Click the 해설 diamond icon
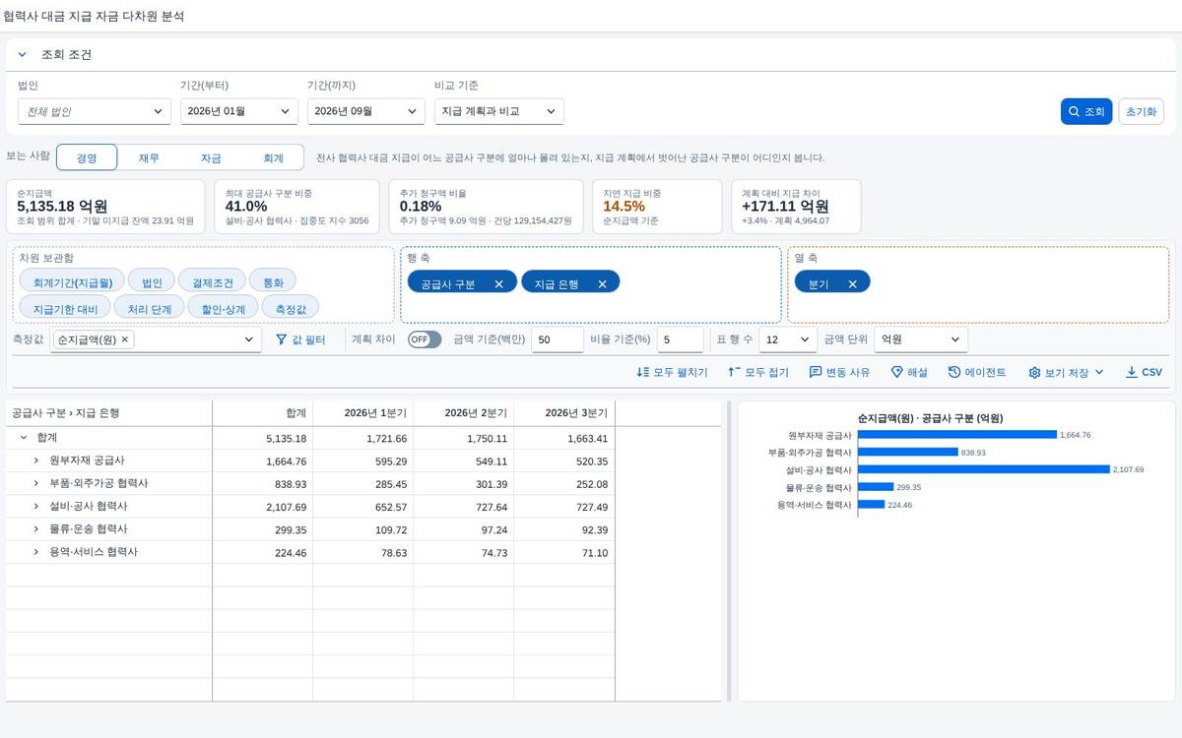 pos(896,372)
